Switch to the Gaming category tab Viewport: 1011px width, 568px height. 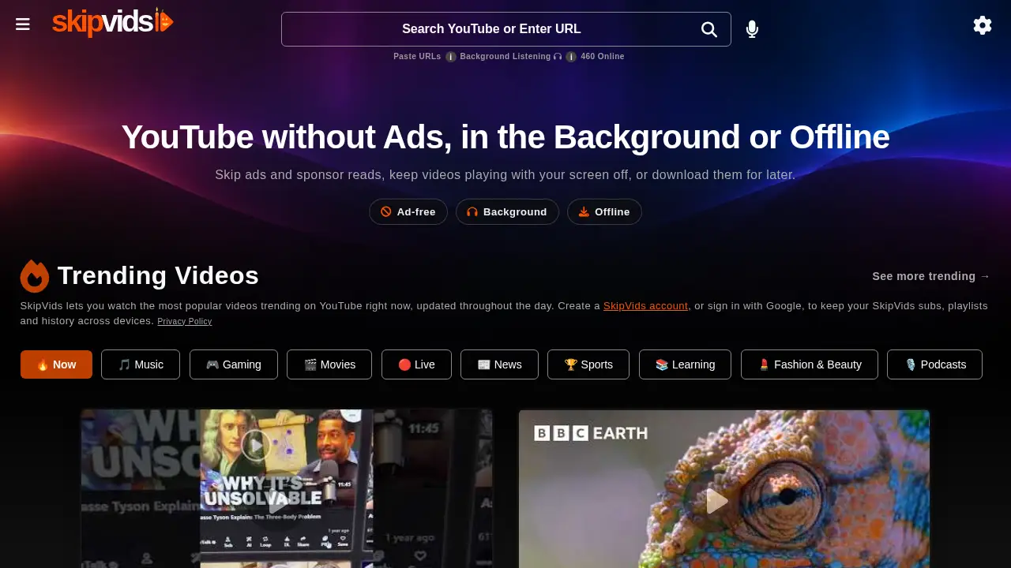[x=234, y=364]
